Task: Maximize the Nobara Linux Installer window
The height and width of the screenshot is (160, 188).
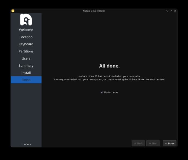Action: coord(171,11)
